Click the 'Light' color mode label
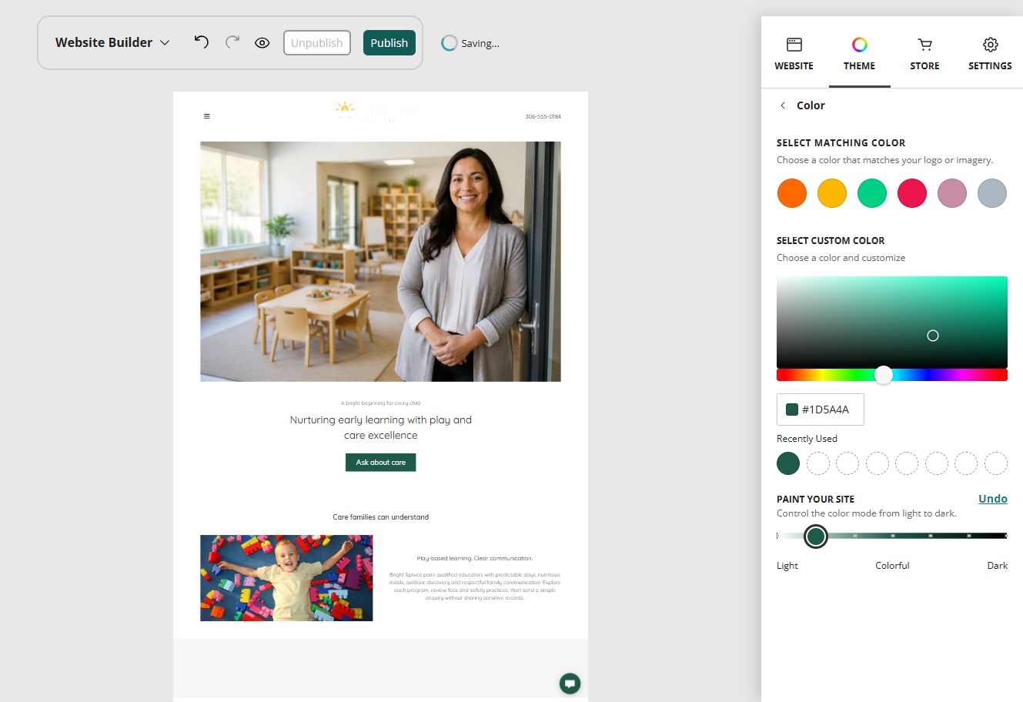This screenshot has width=1023, height=702. pyautogui.click(x=787, y=566)
